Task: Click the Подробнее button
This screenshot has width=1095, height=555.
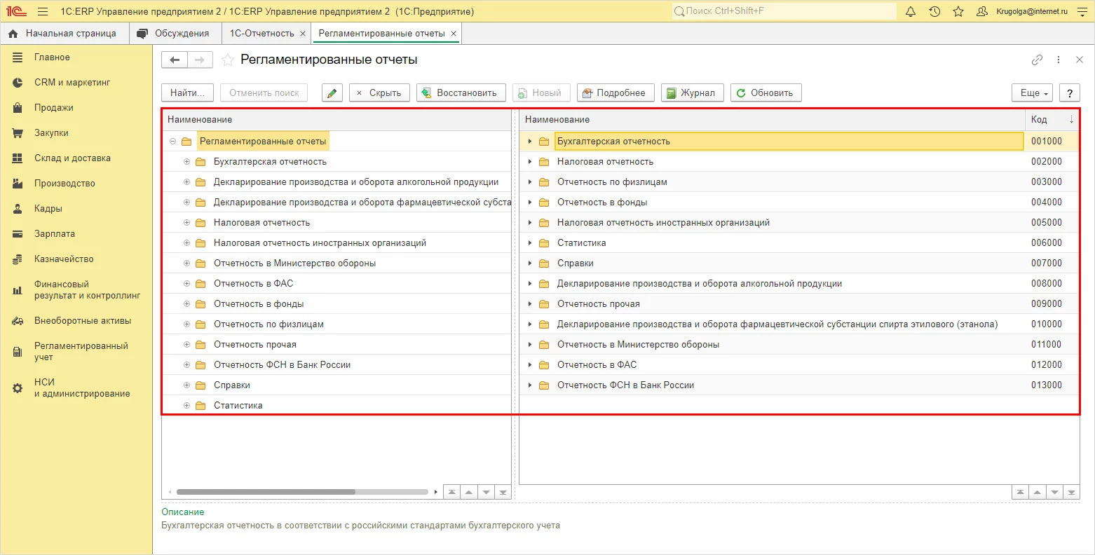Action: click(615, 92)
